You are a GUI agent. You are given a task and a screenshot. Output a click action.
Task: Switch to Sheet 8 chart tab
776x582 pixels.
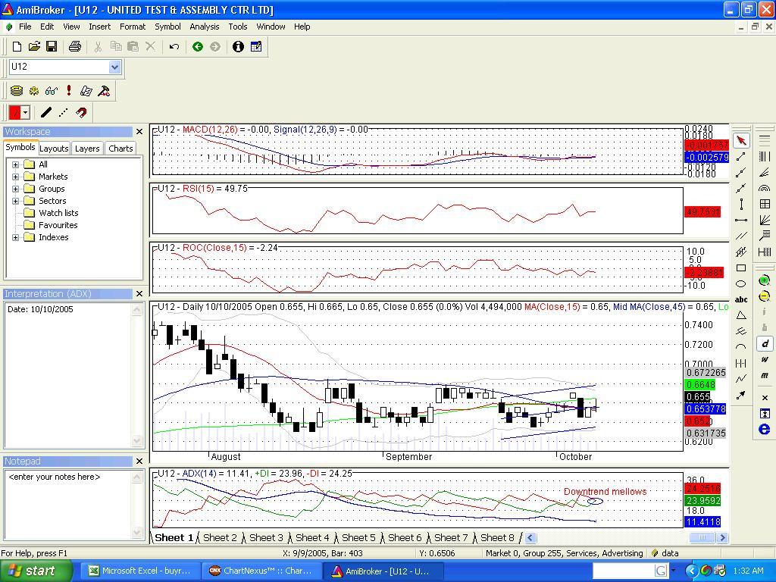497,537
